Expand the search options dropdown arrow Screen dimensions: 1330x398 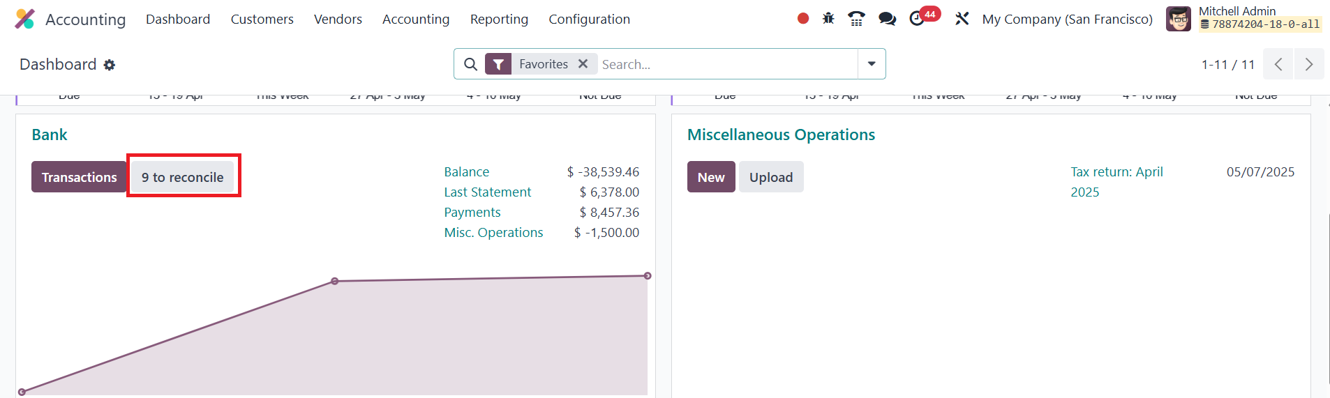coord(872,64)
